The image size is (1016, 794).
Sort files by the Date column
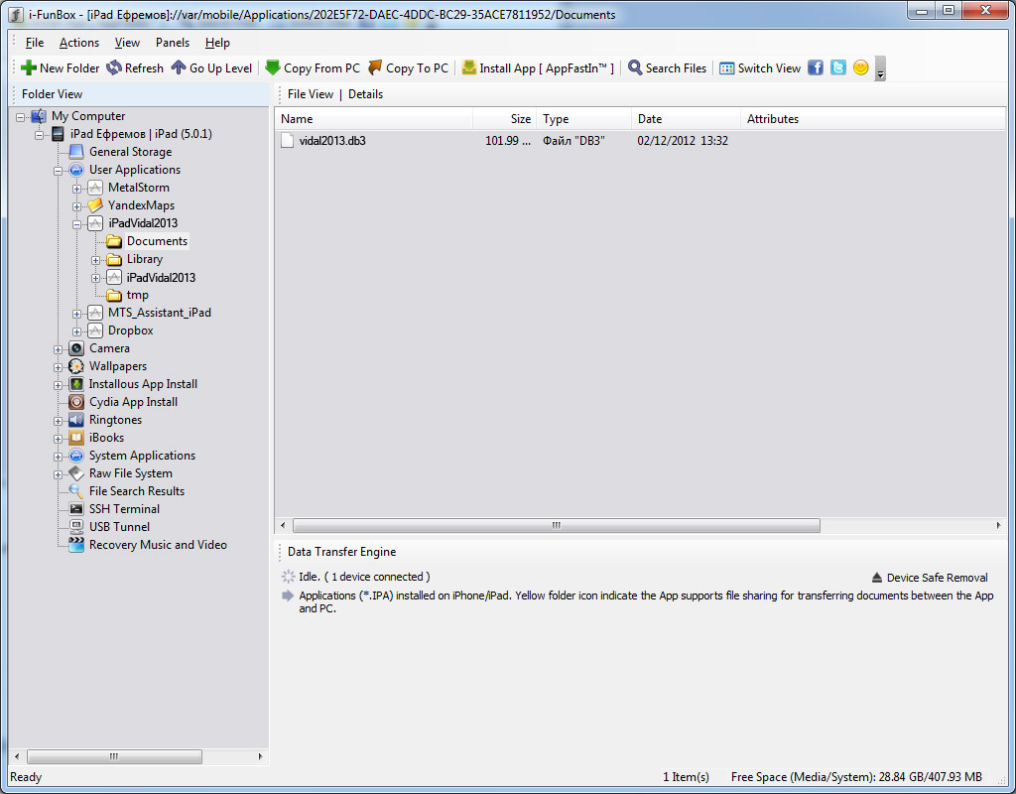687,119
